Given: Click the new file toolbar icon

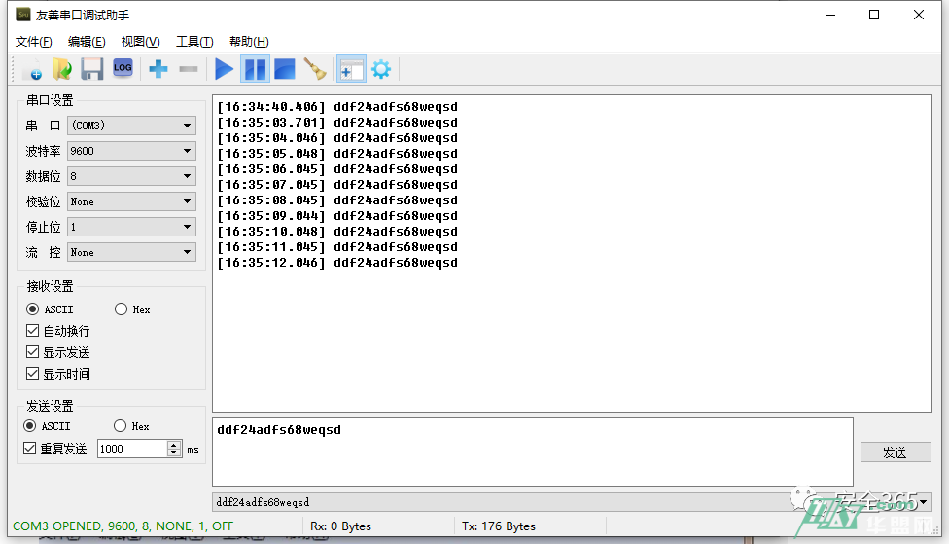Looking at the screenshot, I should click(x=31, y=69).
